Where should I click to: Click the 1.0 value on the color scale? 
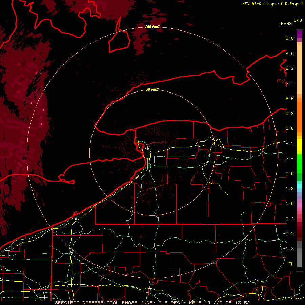coord(290,204)
